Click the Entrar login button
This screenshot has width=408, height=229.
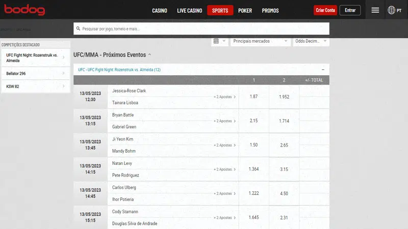(350, 10)
